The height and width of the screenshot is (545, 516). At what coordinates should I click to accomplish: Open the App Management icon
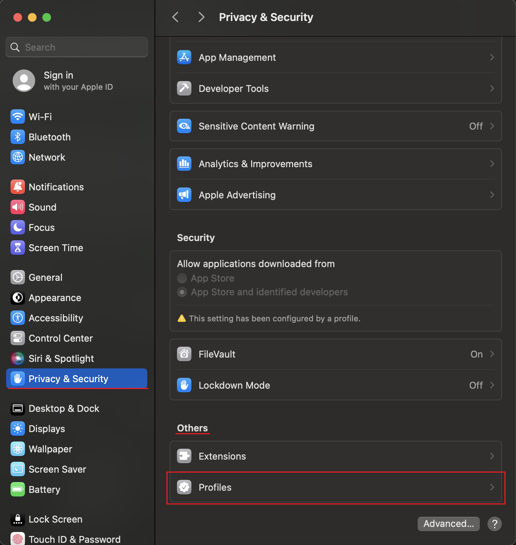184,57
